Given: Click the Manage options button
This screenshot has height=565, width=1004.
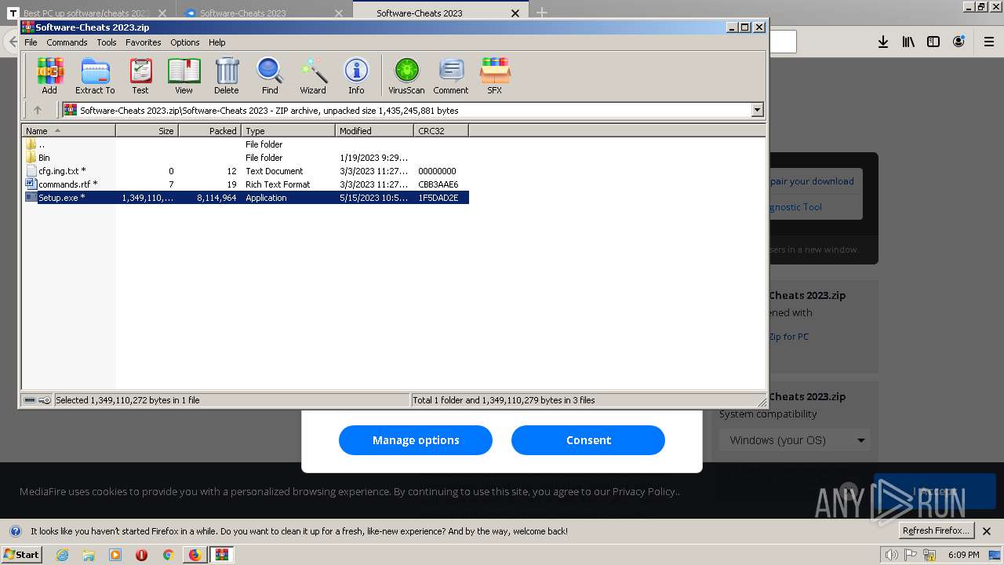Looking at the screenshot, I should pyautogui.click(x=416, y=440).
